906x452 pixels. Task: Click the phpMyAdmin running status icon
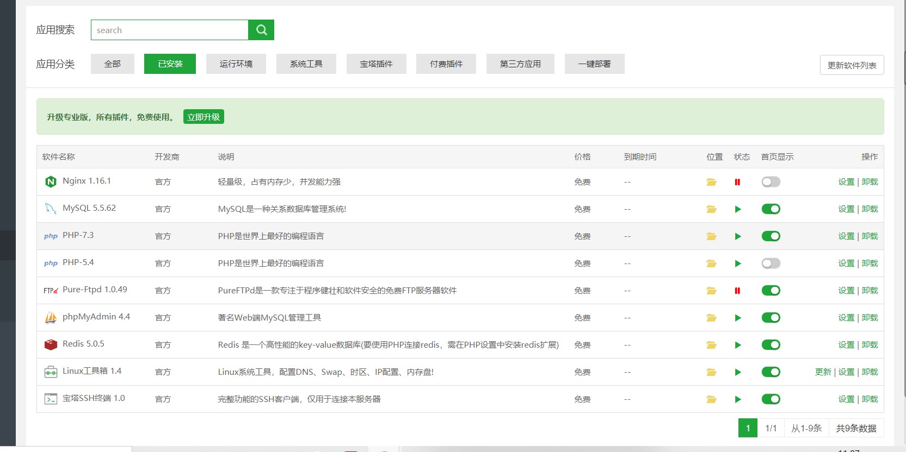(738, 318)
